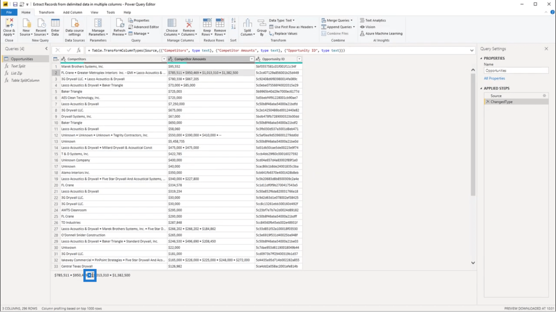Image resolution: width=556 pixels, height=312 pixels.
Task: Open Competitors column filter dropdown
Action: point(164,59)
